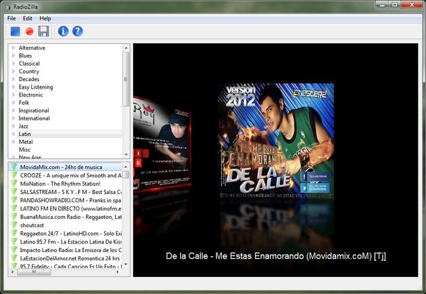
Task: Click station list horizontal scroll right arrow
Action: pyautogui.click(x=118, y=272)
